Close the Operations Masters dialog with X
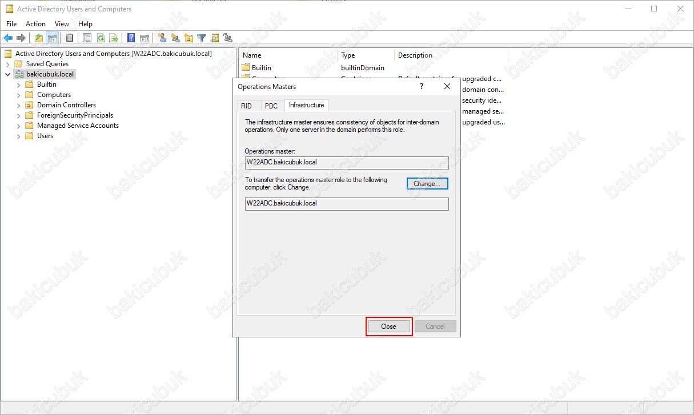Viewport: 694px width, 415px height. pos(447,87)
